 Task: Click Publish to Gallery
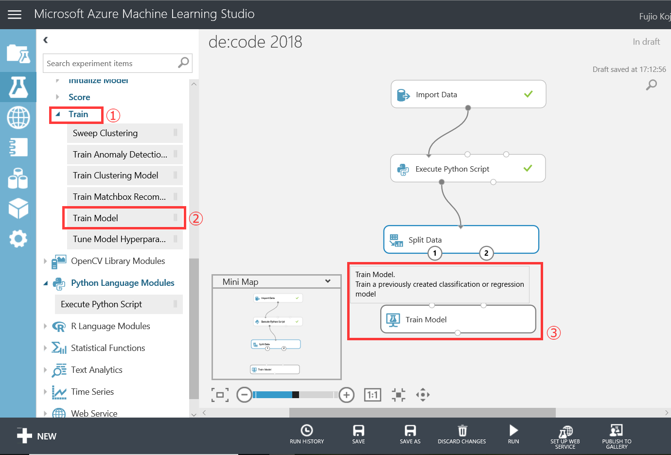tap(617, 437)
